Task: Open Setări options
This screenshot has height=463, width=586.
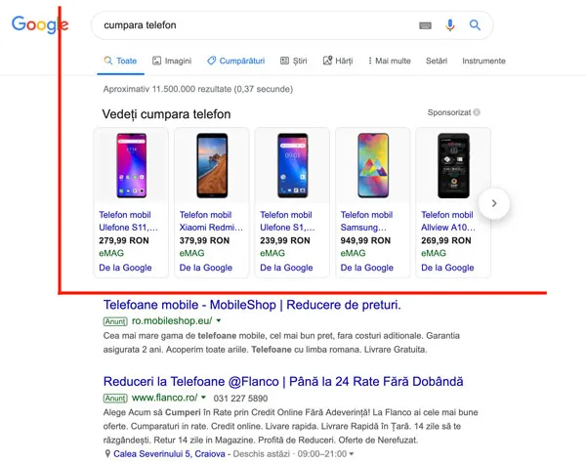Action: [437, 61]
